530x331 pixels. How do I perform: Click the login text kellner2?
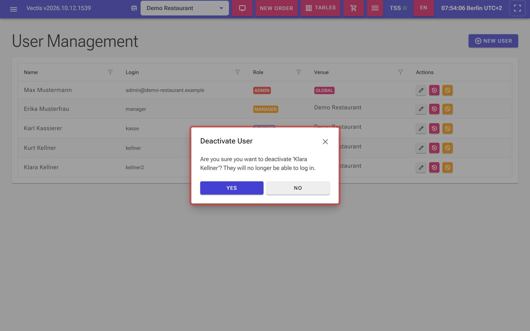point(135,167)
